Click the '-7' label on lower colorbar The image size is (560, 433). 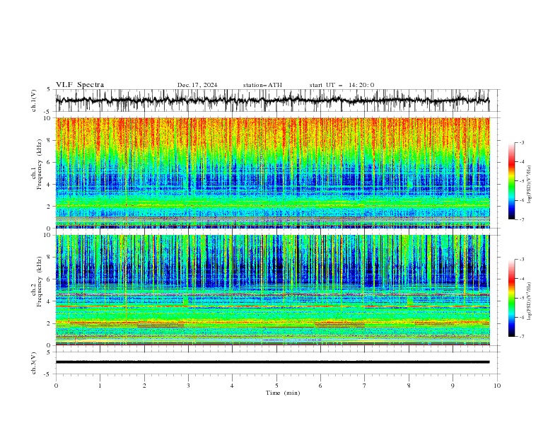pos(522,337)
